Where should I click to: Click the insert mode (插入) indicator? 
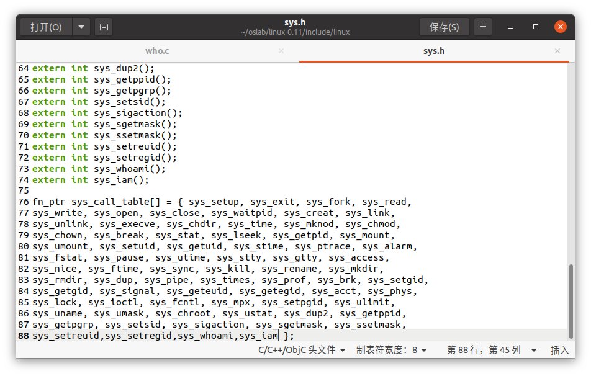point(559,351)
